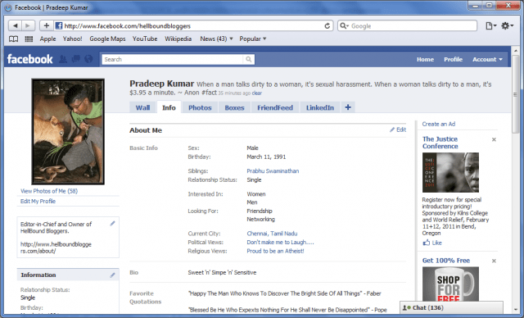Image resolution: width=524 pixels, height=318 pixels.
Task: Open View Photos of Me link
Action: click(x=49, y=191)
